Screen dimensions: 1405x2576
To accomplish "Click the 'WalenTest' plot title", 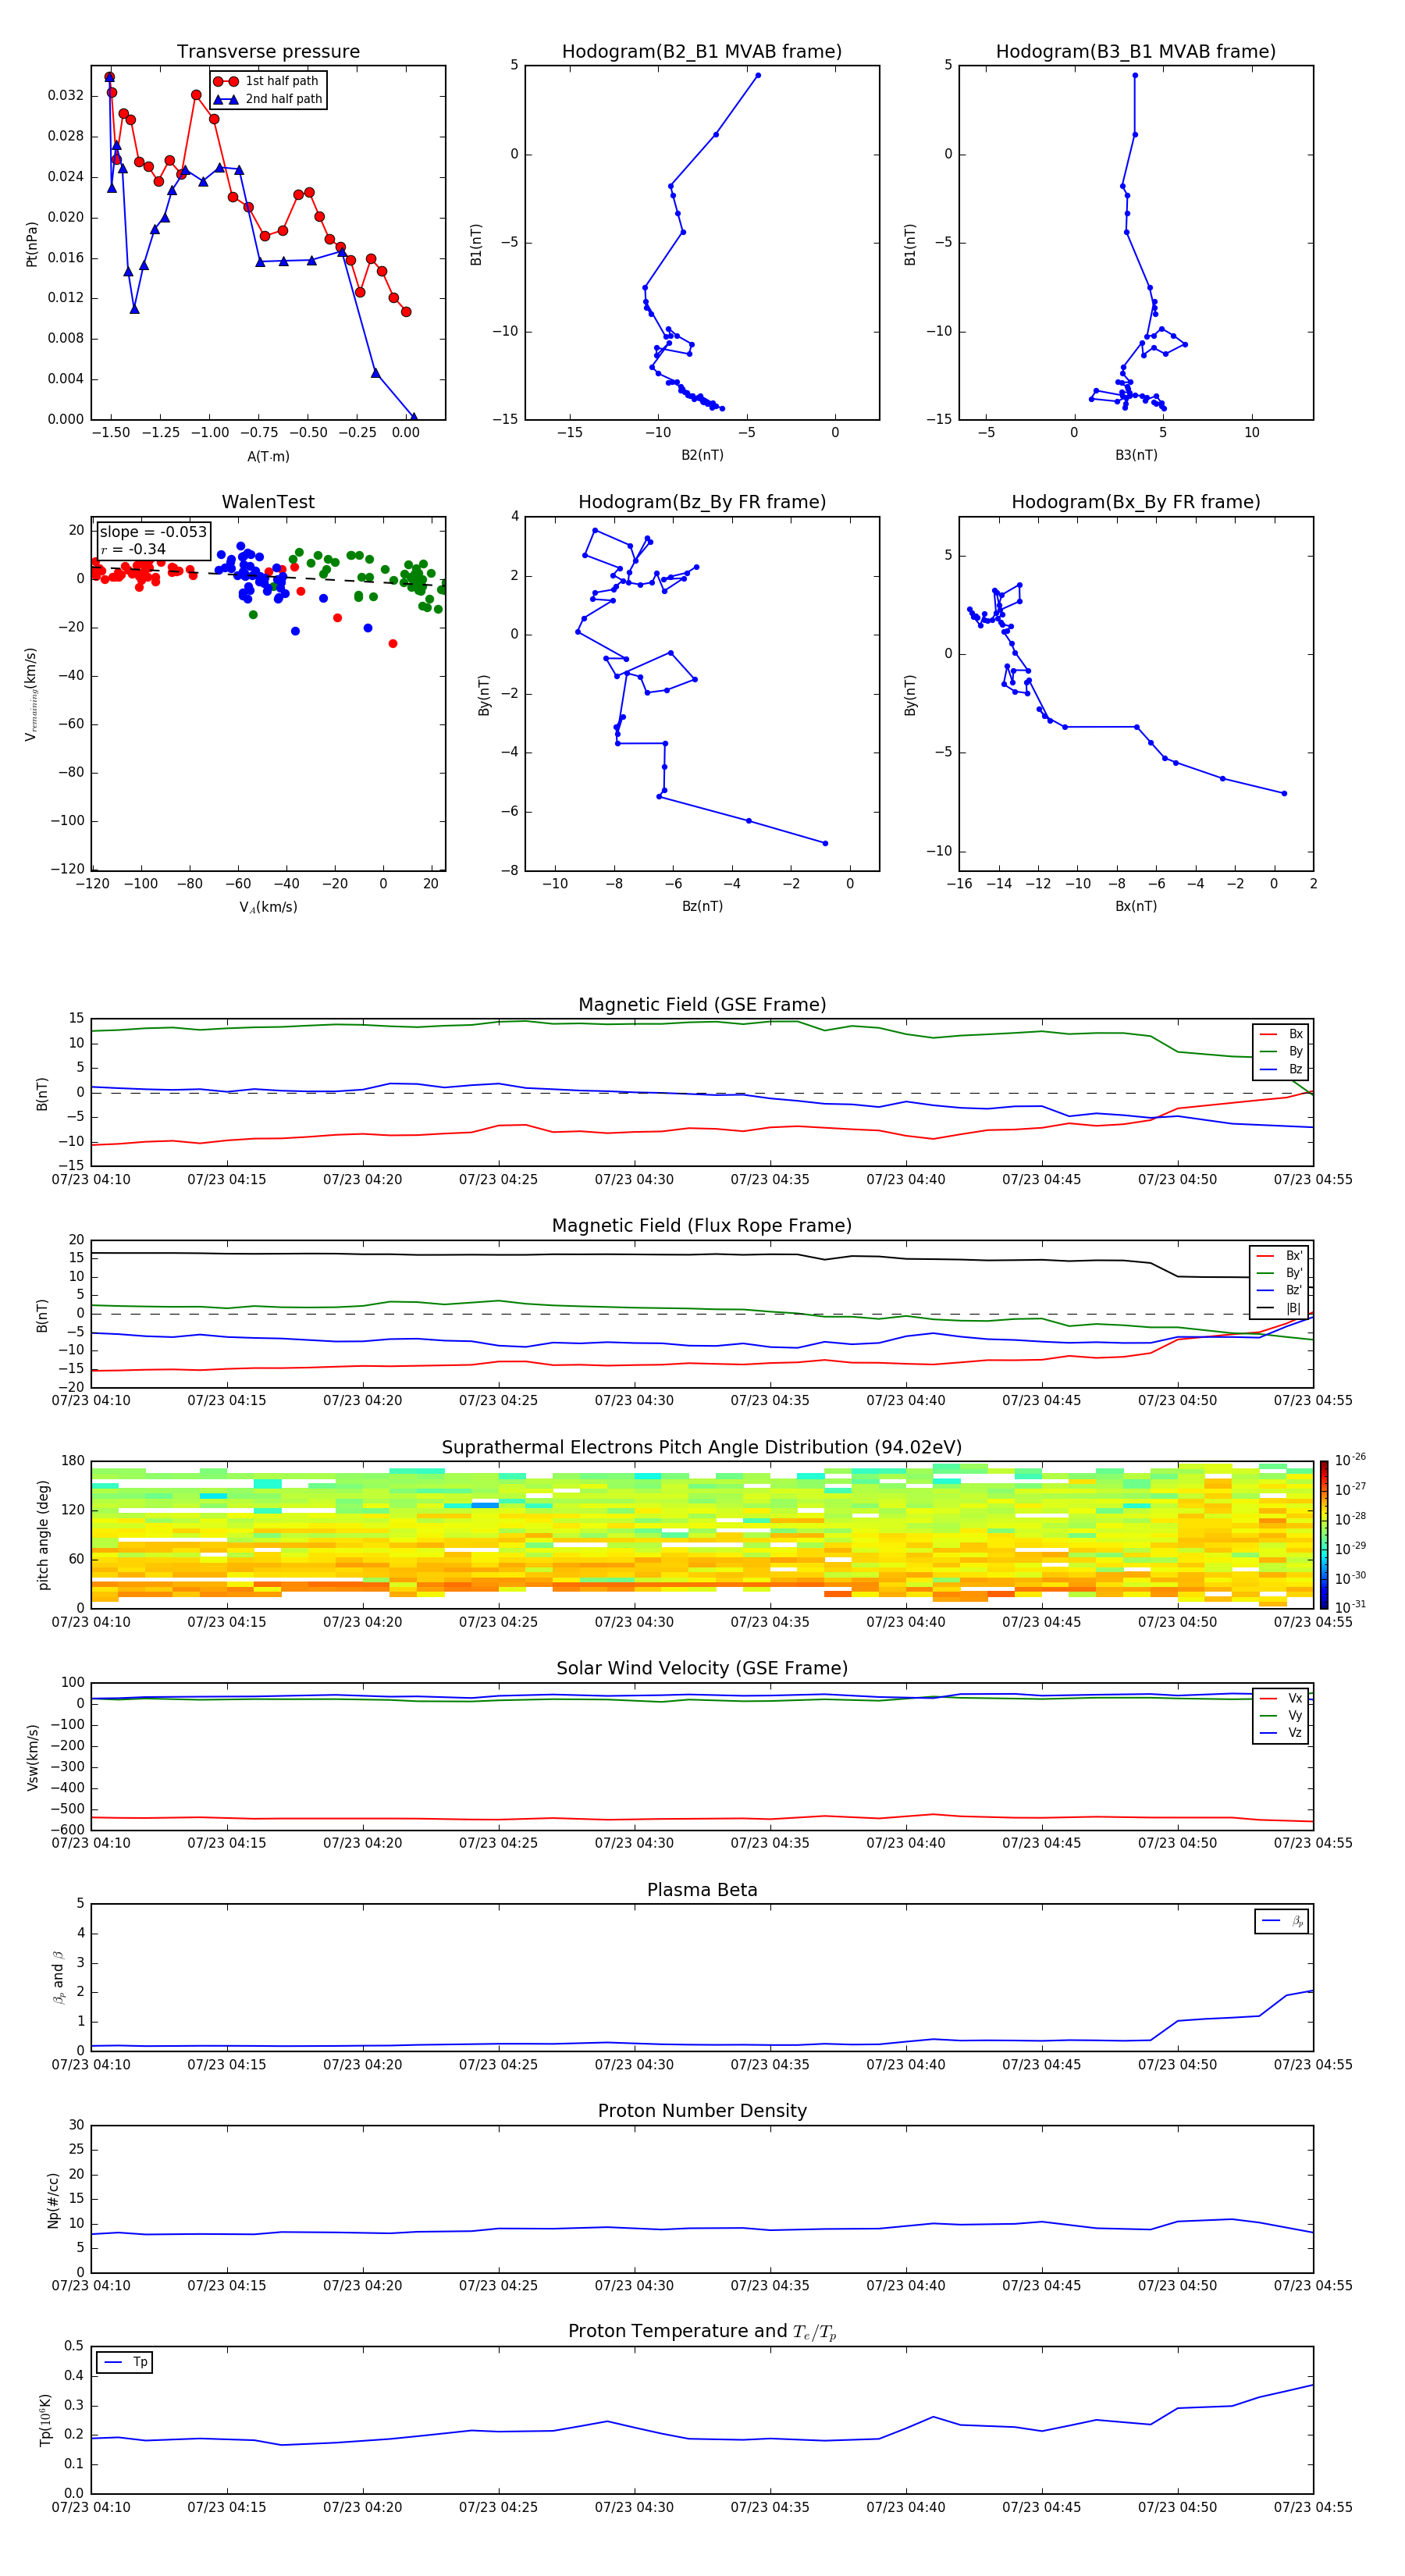I will pyautogui.click(x=268, y=502).
